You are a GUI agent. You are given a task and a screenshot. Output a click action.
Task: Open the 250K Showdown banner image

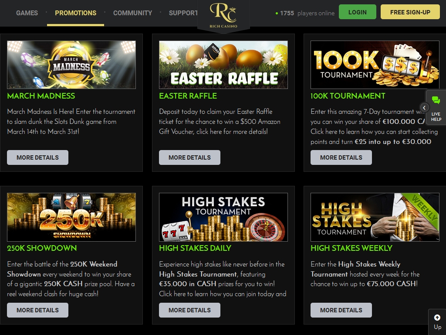pyautogui.click(x=71, y=217)
